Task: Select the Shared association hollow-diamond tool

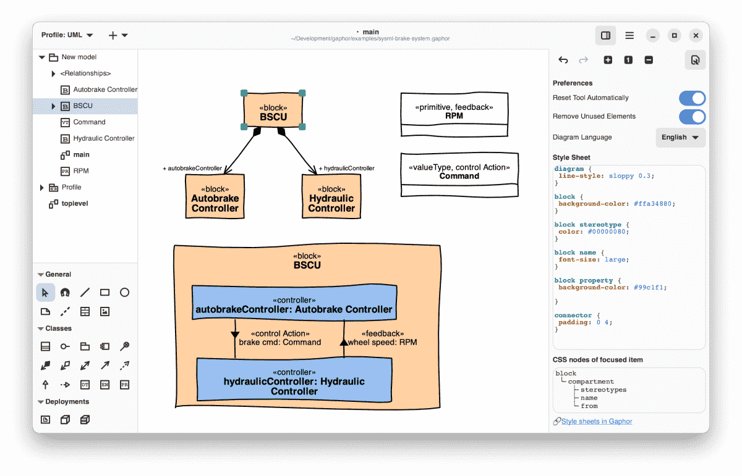Action: point(65,365)
